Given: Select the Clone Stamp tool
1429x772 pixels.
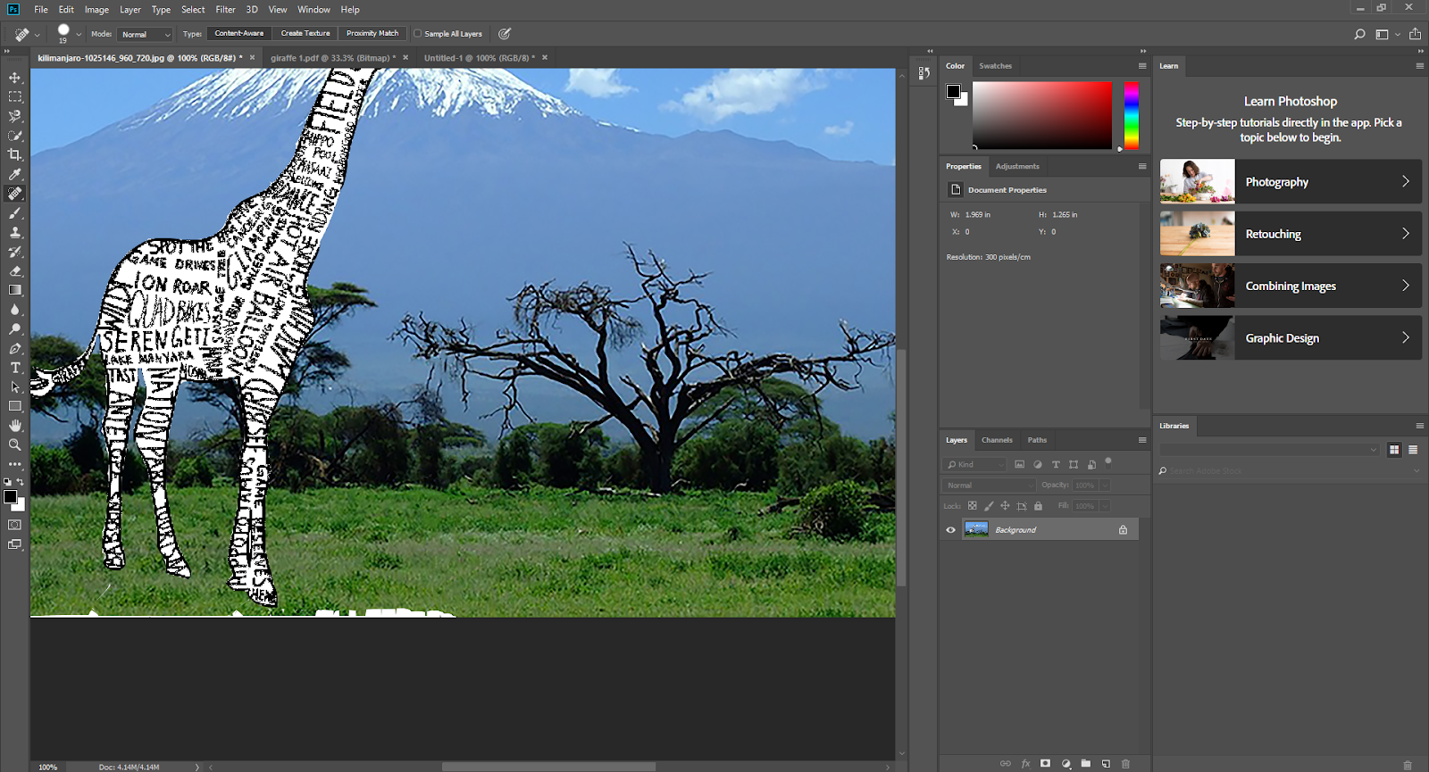Looking at the screenshot, I should (15, 232).
